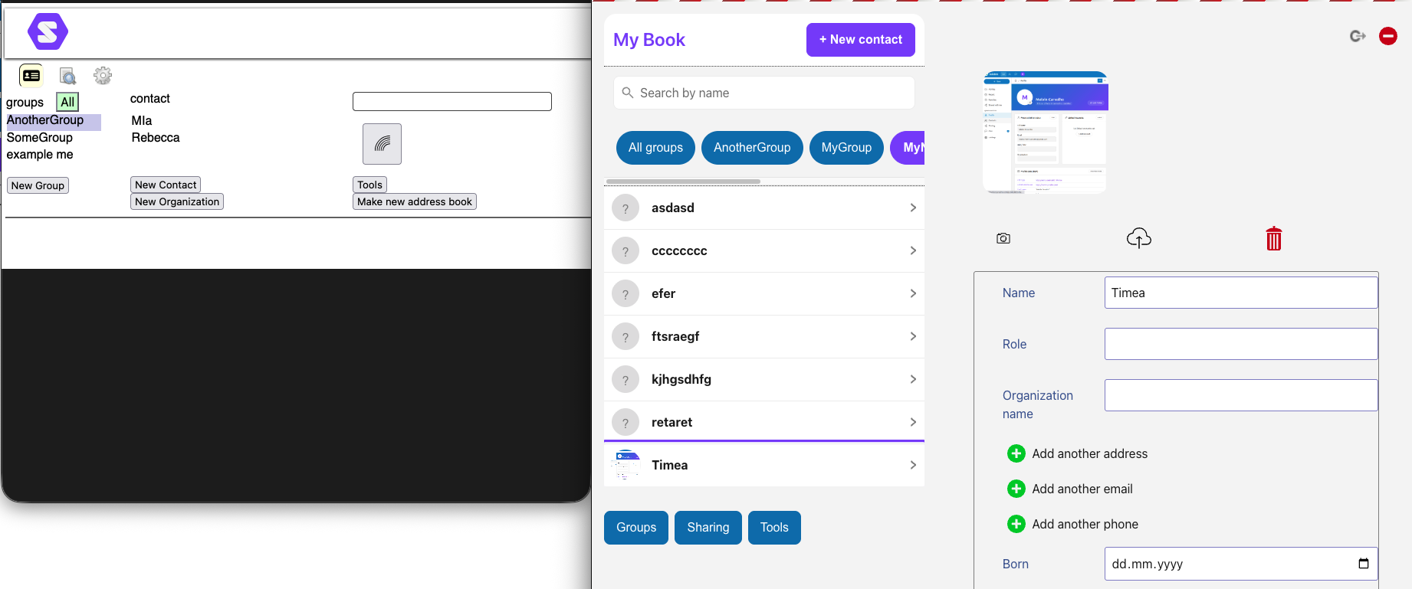Click green plus for Add another address
This screenshot has height=589, width=1412.
[1016, 453]
